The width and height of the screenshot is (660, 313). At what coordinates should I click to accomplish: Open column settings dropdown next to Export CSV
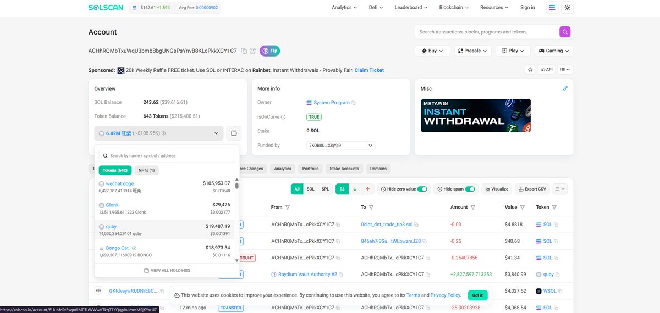559,189
